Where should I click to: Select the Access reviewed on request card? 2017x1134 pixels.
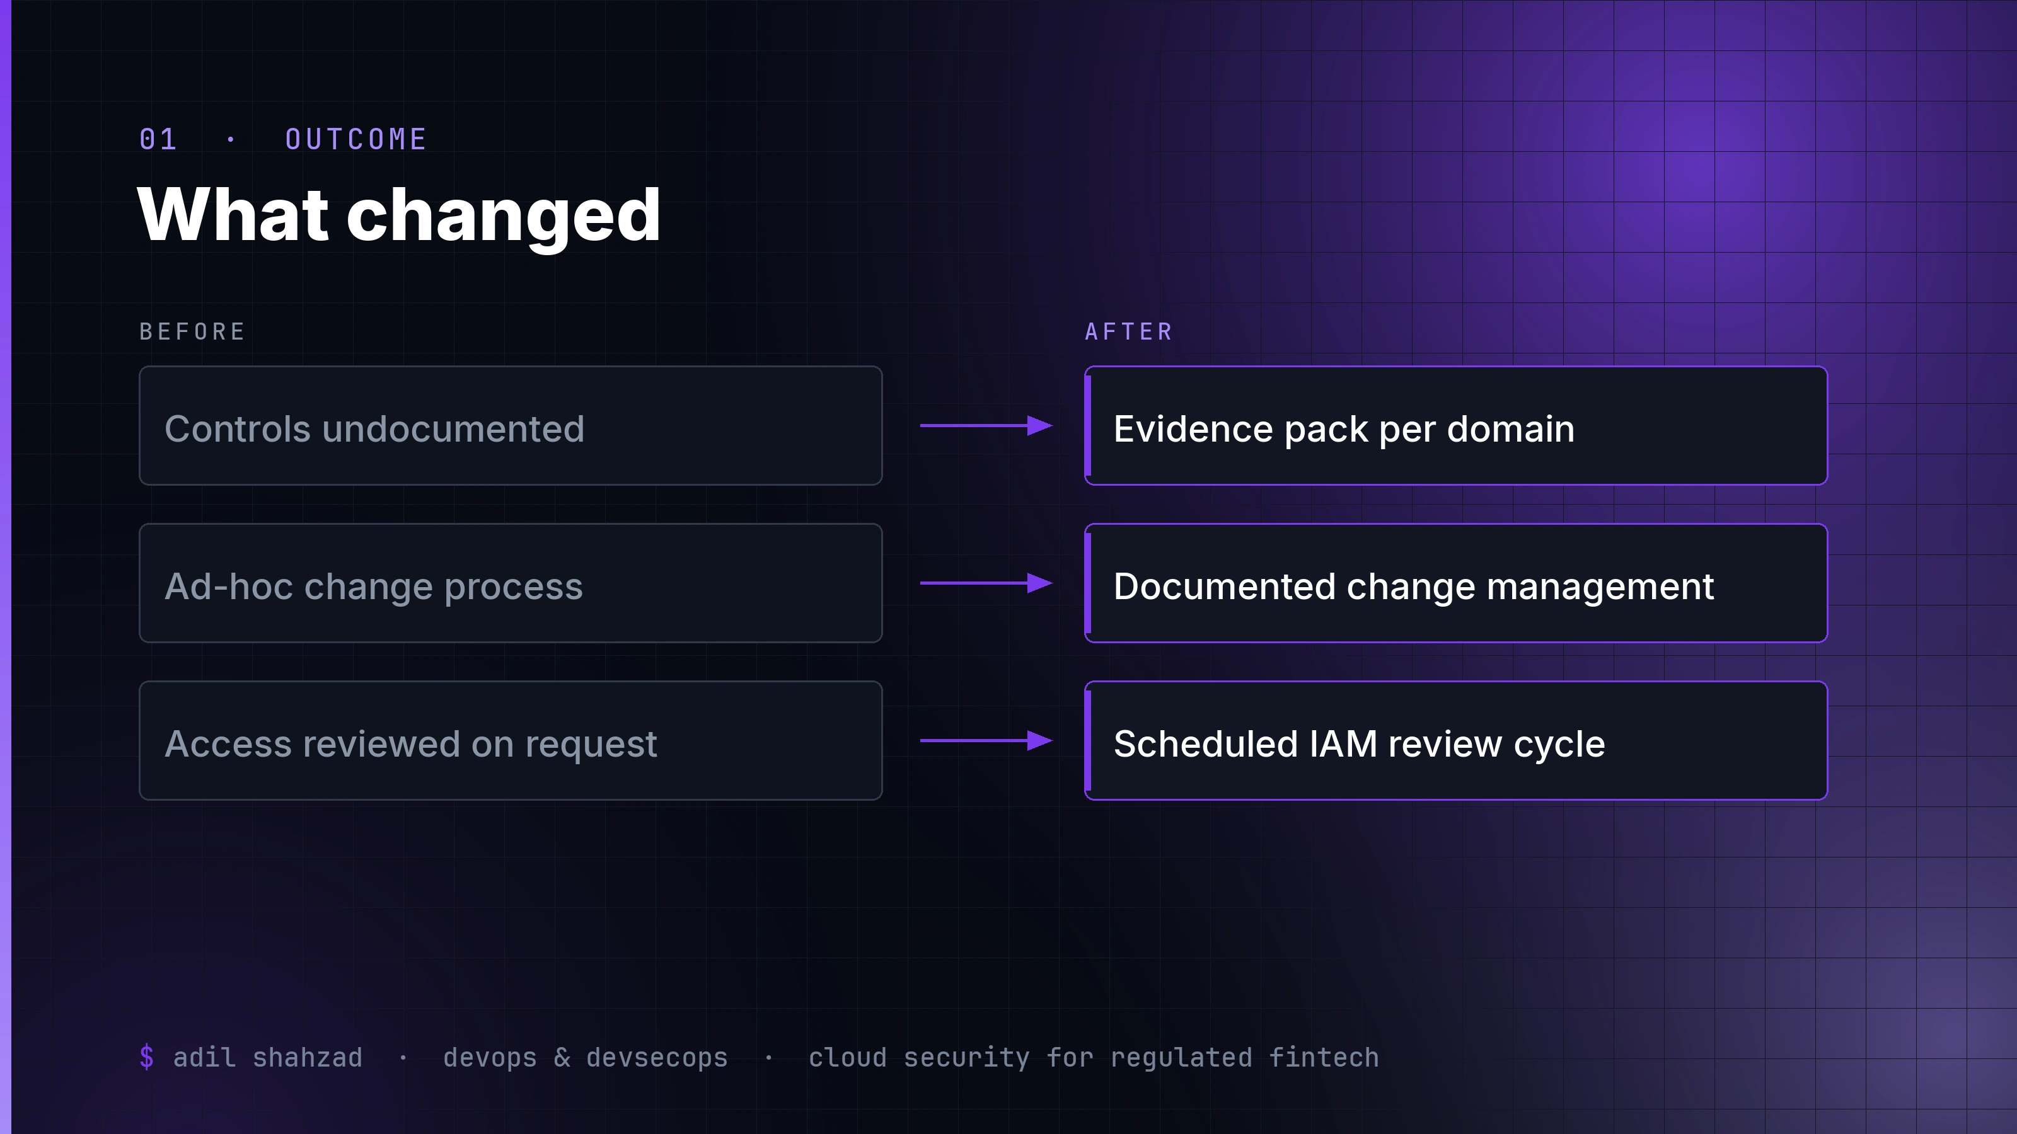click(x=511, y=740)
